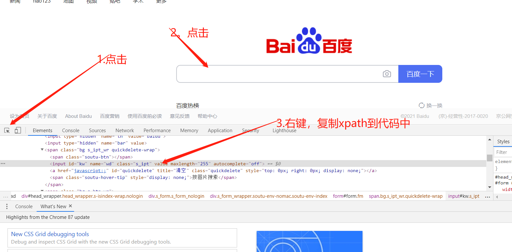Open New CSS Grid debugging tools link
The width and height of the screenshot is (512, 252).
(x=50, y=234)
